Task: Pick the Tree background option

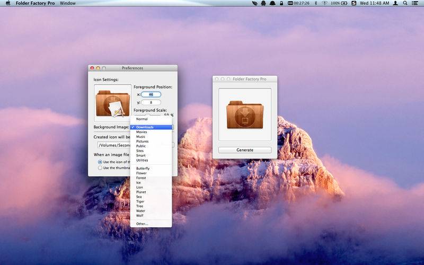Action: click(x=151, y=206)
